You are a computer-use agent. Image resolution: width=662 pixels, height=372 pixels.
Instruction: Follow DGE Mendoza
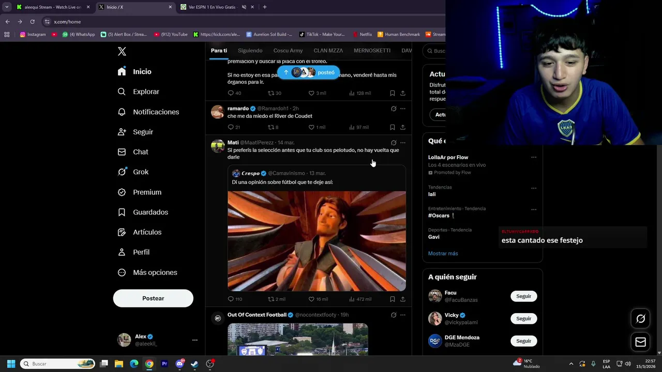[x=523, y=341]
